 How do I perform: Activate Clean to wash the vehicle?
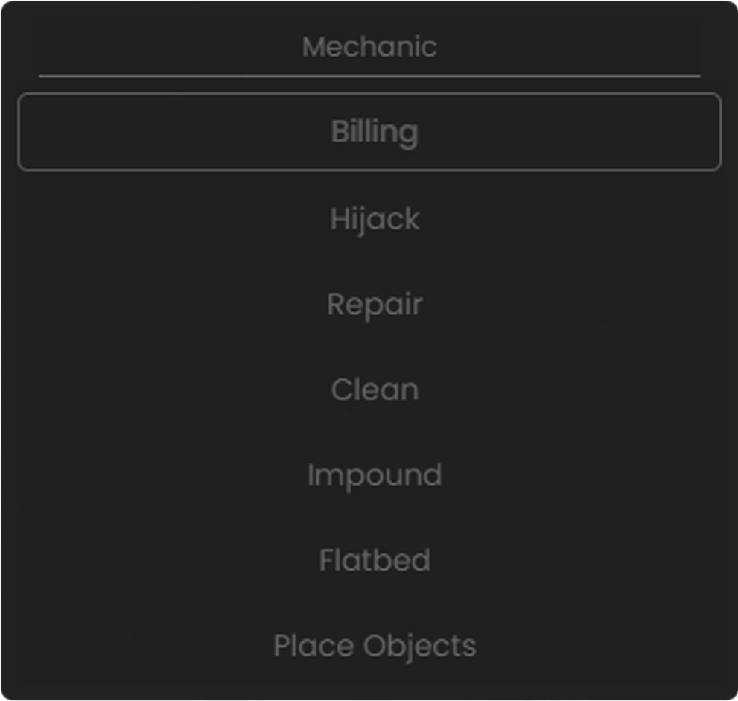[375, 390]
